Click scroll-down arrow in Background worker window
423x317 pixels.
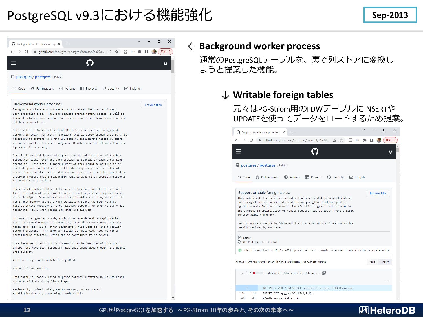(x=173, y=298)
